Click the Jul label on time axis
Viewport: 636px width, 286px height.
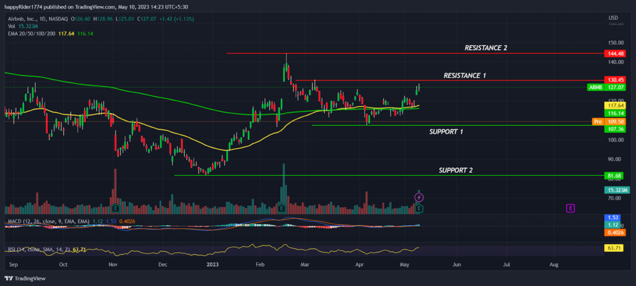point(506,264)
